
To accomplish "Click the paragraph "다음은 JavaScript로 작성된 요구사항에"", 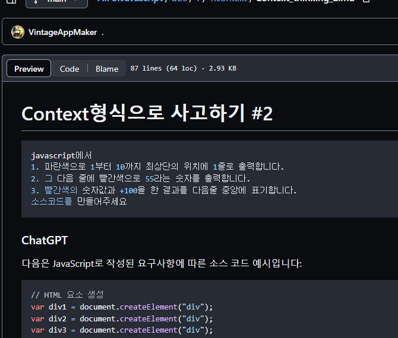I will [x=162, y=263].
